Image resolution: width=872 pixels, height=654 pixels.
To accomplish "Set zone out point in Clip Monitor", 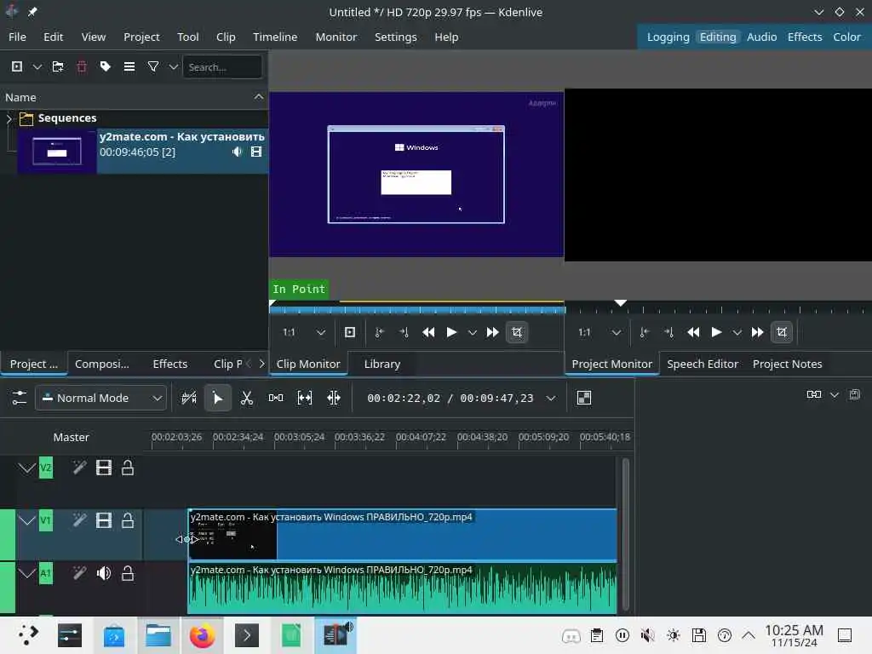I will [404, 333].
